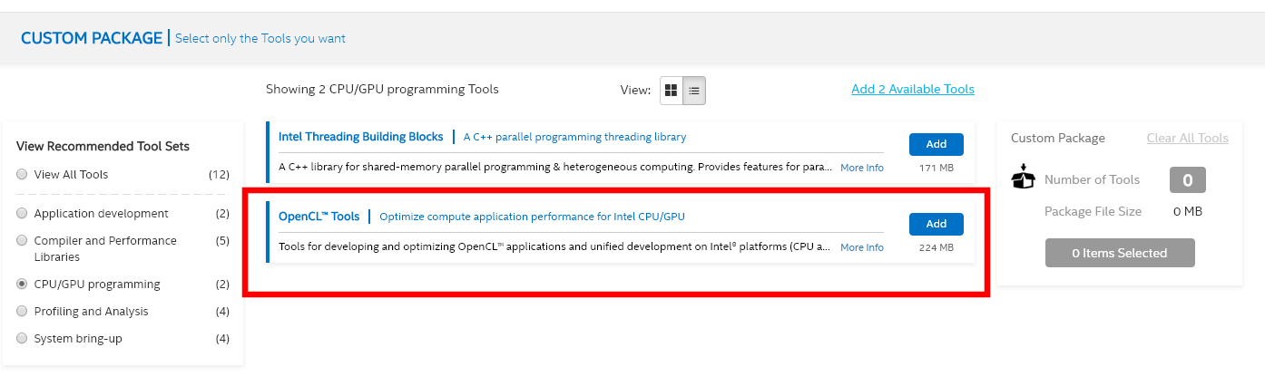The width and height of the screenshot is (1265, 386).
Task: Click the Clear All Tools link
Action: [1187, 139]
